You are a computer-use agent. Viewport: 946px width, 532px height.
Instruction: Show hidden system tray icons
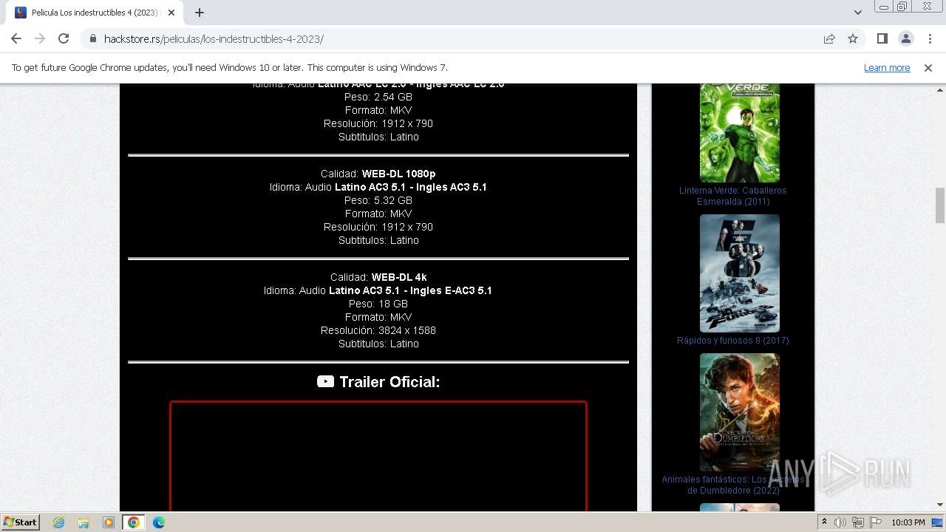[825, 522]
